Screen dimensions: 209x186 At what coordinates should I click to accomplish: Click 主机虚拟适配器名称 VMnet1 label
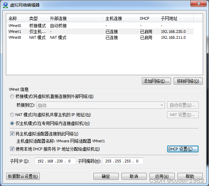[x=61, y=141]
